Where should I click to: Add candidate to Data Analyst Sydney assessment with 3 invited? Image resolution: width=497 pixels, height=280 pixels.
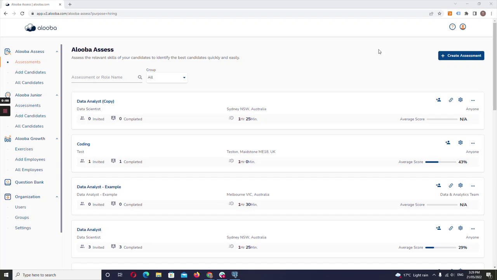coord(438,228)
